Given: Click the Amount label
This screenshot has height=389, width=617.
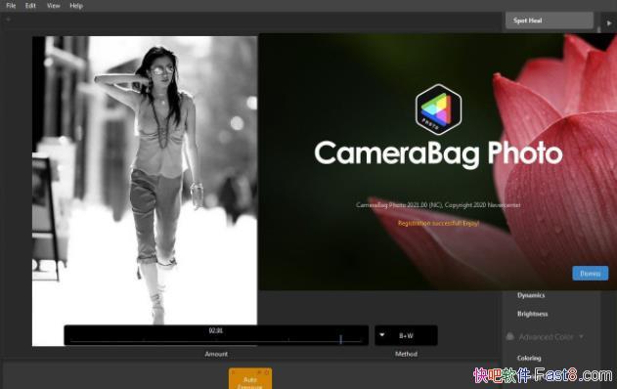Looking at the screenshot, I should 216,354.
